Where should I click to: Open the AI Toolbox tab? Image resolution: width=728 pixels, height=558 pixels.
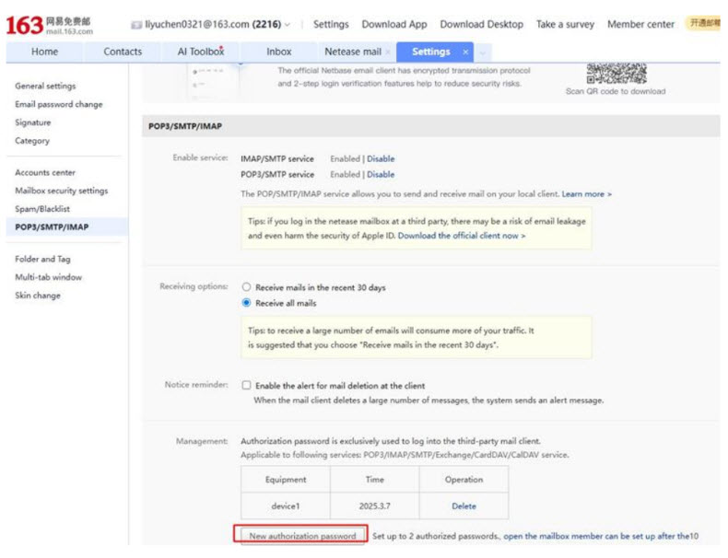click(x=200, y=52)
